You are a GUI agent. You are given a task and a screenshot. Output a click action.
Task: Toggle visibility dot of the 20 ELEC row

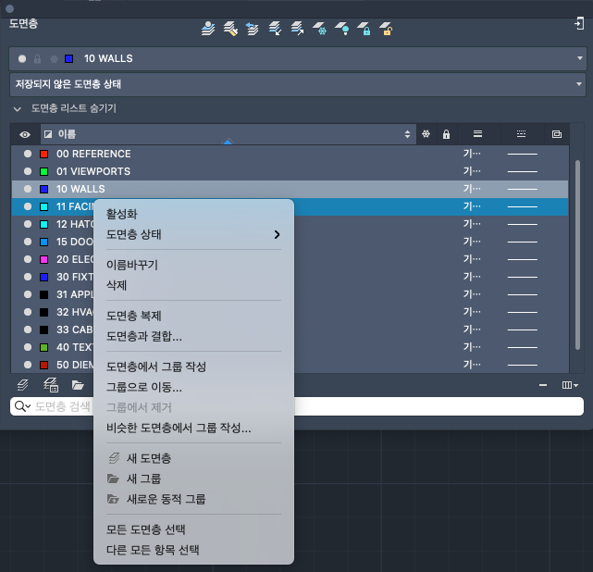(28, 259)
